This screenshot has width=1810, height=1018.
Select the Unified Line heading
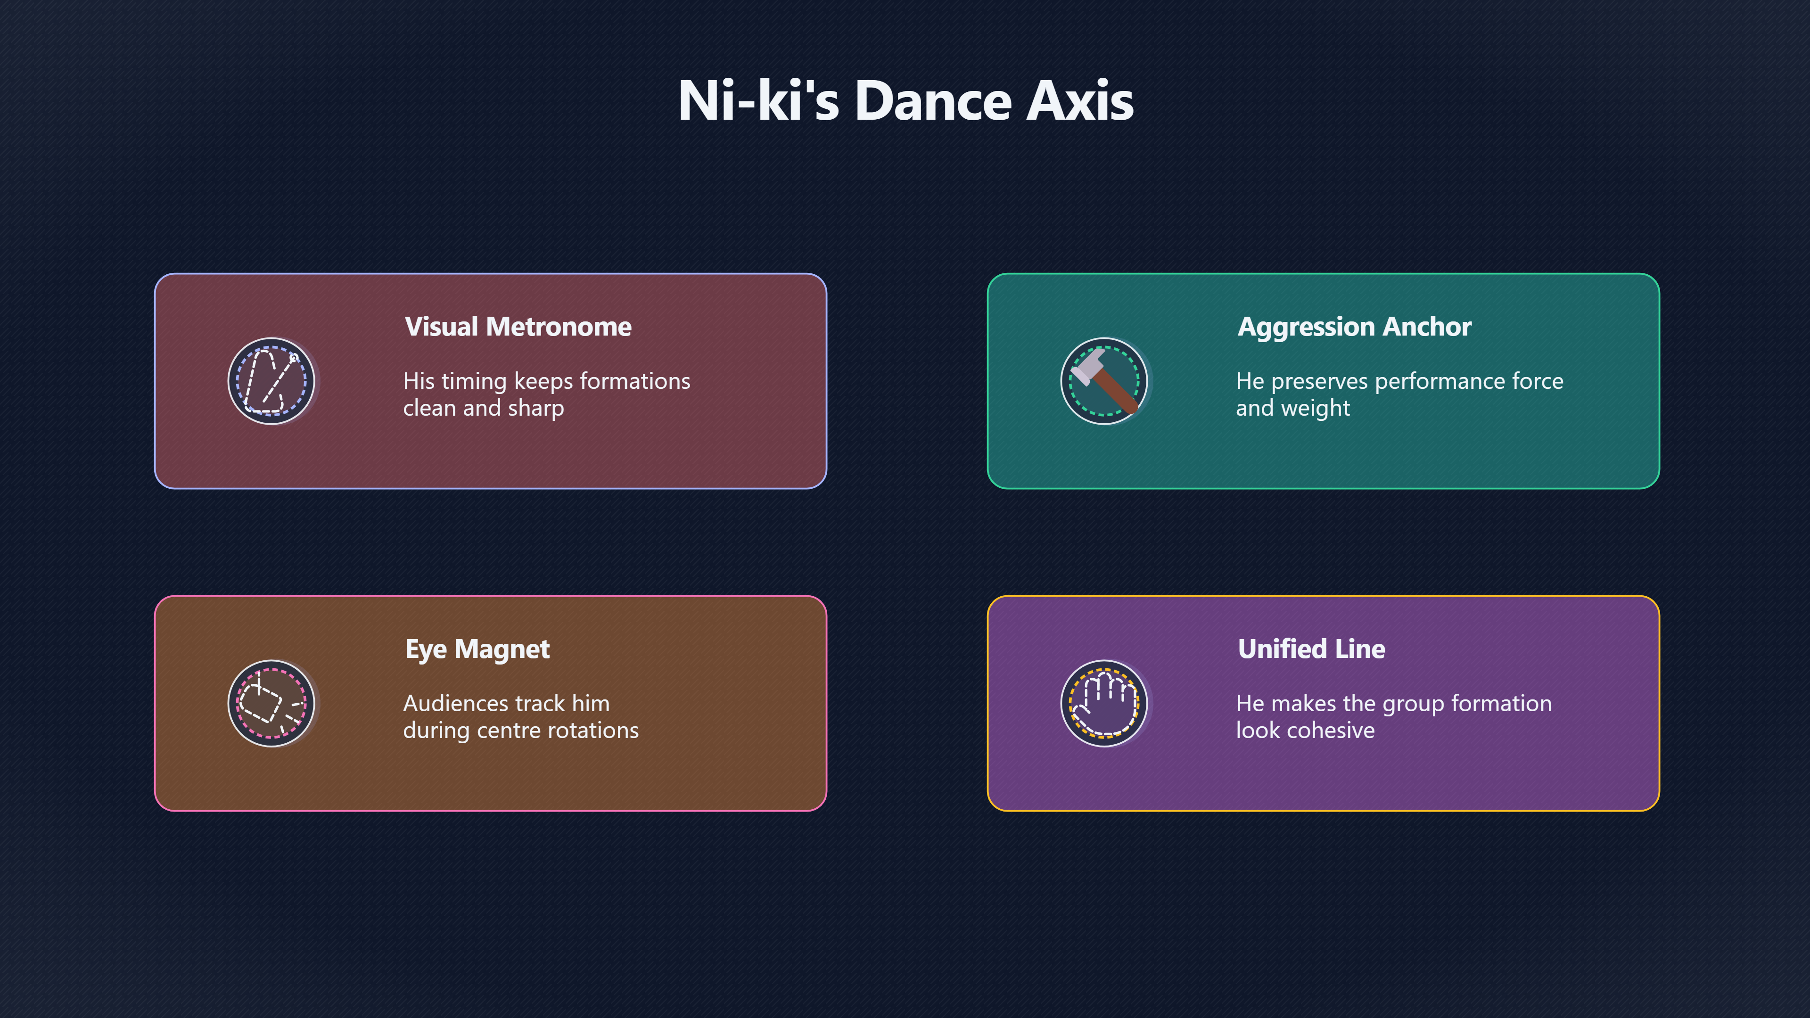(x=1311, y=649)
